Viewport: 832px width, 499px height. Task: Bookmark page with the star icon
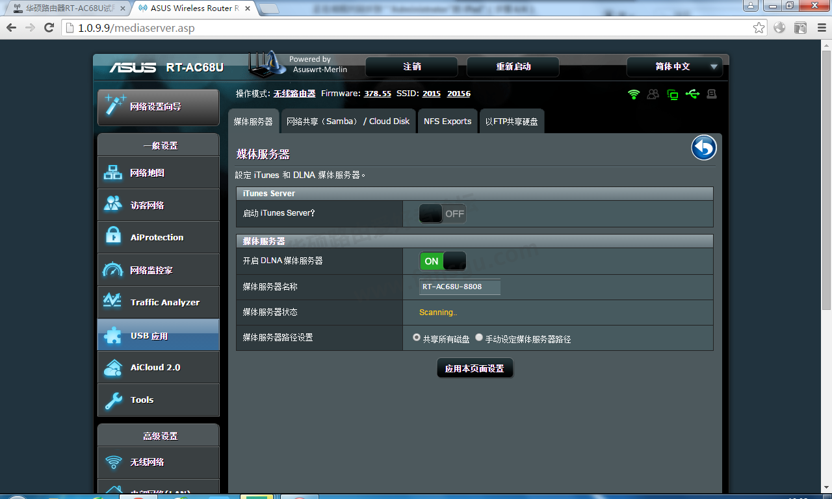pyautogui.click(x=759, y=27)
